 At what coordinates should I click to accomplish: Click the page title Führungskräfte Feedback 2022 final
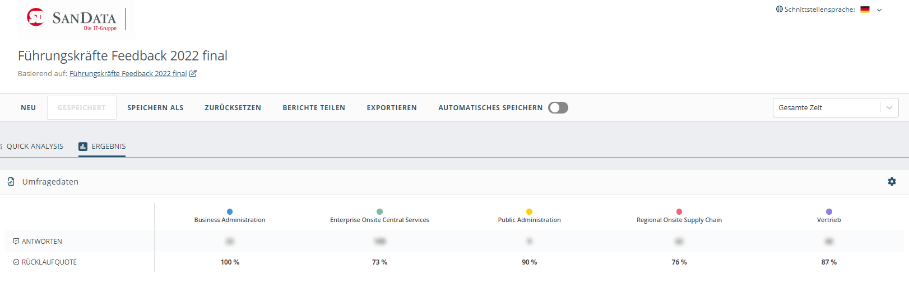click(x=123, y=56)
